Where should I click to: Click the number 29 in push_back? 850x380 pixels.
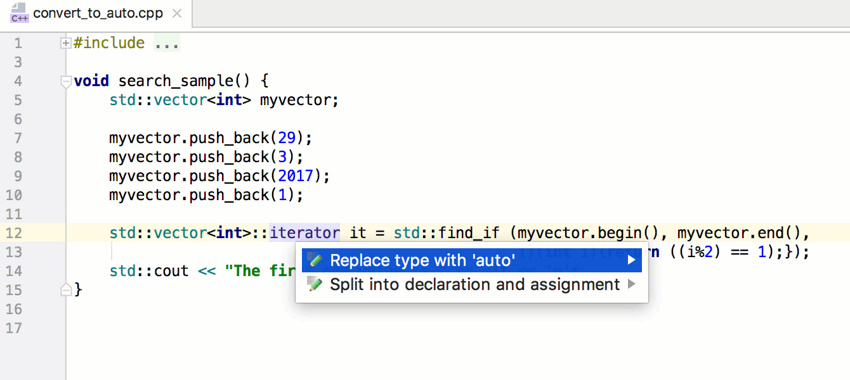[x=287, y=138]
